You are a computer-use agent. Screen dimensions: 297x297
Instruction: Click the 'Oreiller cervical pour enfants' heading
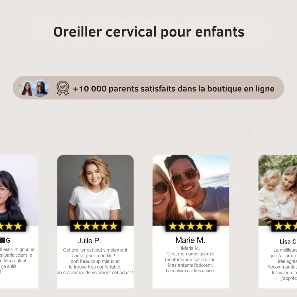pyautogui.click(x=149, y=32)
